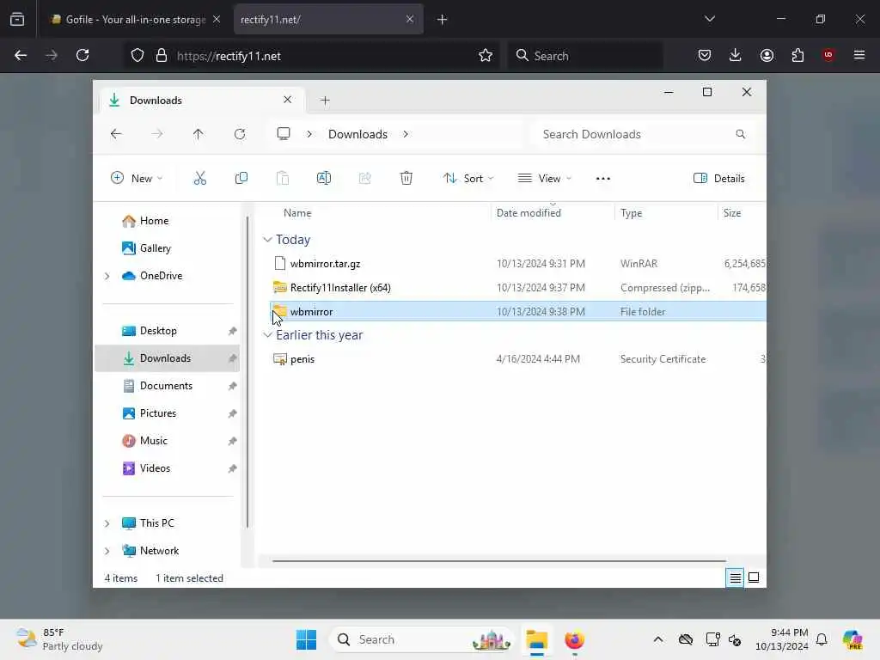Image resolution: width=880 pixels, height=660 pixels.
Task: Click the Search Downloads field
Action: pos(644,134)
